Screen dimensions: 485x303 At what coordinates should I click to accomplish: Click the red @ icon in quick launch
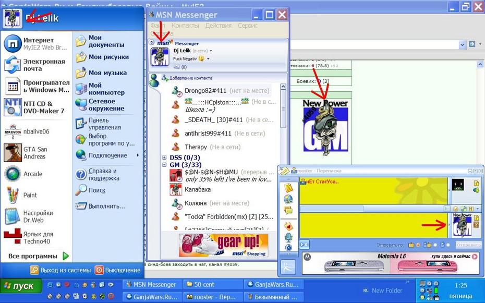pyautogui.click(x=111, y=296)
